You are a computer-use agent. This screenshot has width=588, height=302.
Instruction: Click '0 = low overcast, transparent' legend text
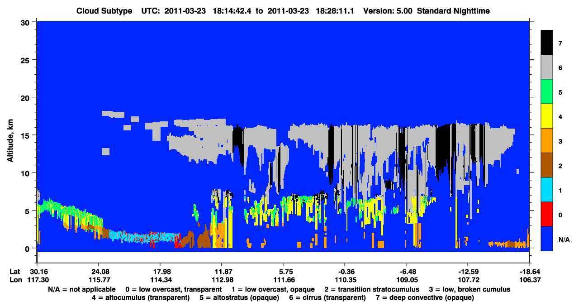point(173,289)
